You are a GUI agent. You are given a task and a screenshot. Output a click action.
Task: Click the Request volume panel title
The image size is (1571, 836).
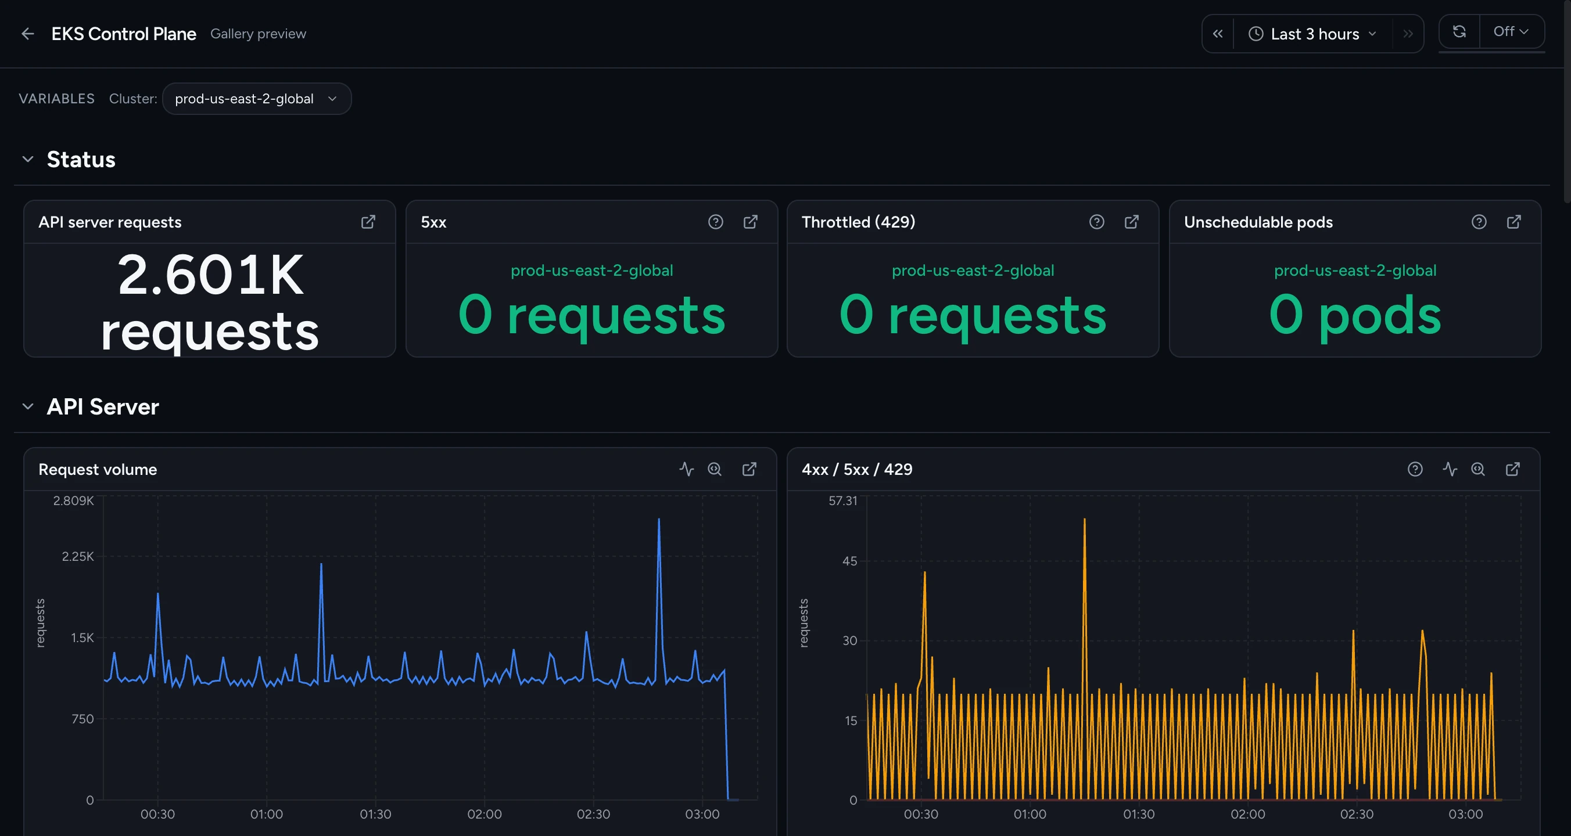click(x=98, y=469)
